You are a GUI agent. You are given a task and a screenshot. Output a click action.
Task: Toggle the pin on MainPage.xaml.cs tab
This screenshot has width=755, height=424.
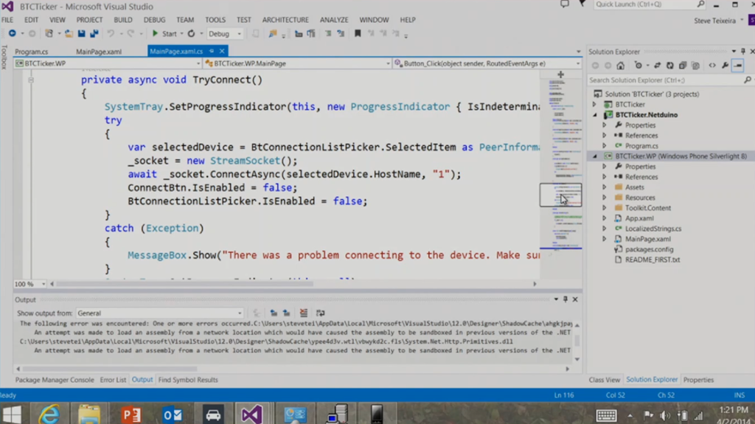pos(212,51)
